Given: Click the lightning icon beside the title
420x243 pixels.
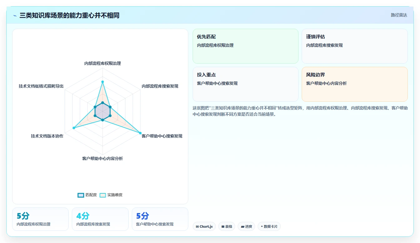Looking at the screenshot, I should click(x=15, y=16).
